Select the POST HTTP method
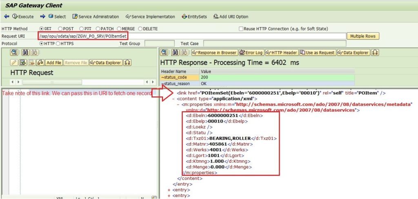The image size is (418, 199). 60,29
